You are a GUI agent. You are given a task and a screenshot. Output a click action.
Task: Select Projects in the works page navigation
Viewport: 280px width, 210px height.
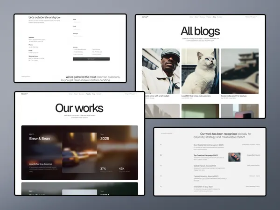88,94
